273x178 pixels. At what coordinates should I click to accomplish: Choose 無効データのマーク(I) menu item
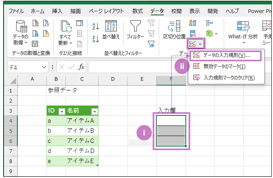click(226, 67)
